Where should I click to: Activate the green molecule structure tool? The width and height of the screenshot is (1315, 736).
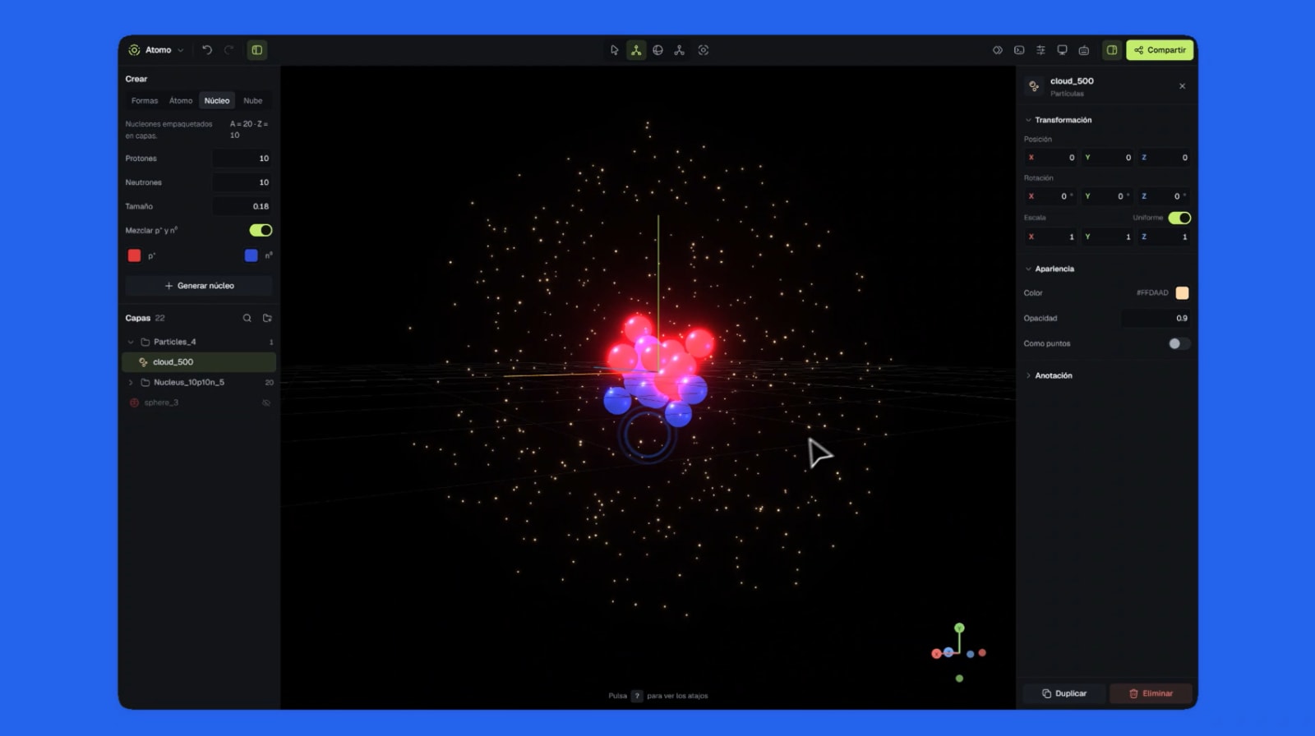[x=636, y=50]
